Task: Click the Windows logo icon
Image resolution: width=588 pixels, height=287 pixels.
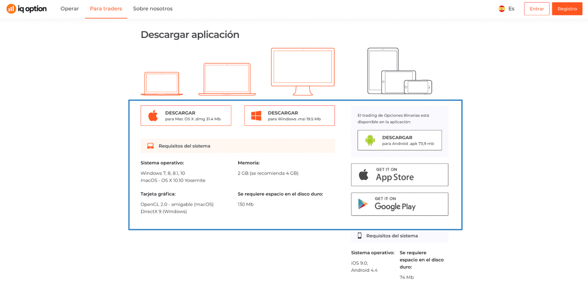Action: 256,116
